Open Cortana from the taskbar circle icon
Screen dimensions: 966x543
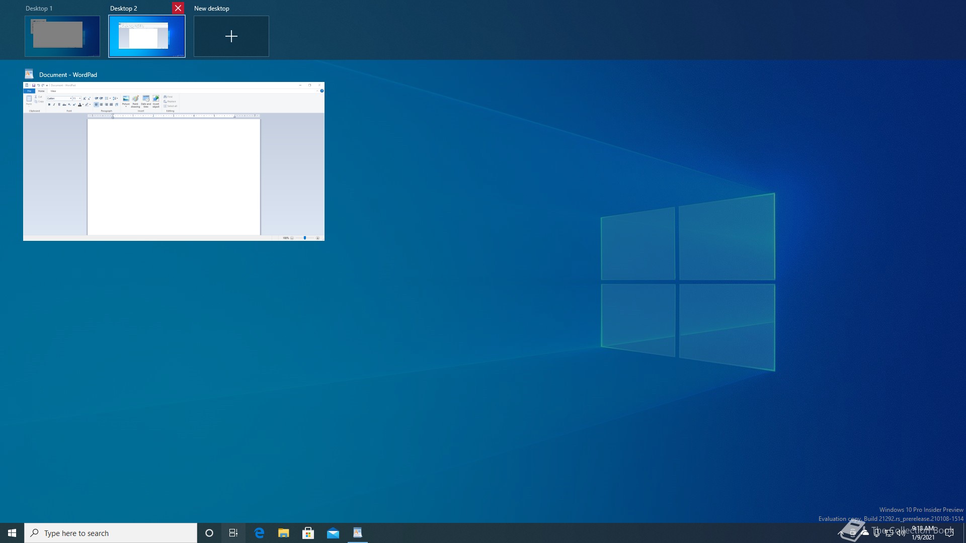209,533
